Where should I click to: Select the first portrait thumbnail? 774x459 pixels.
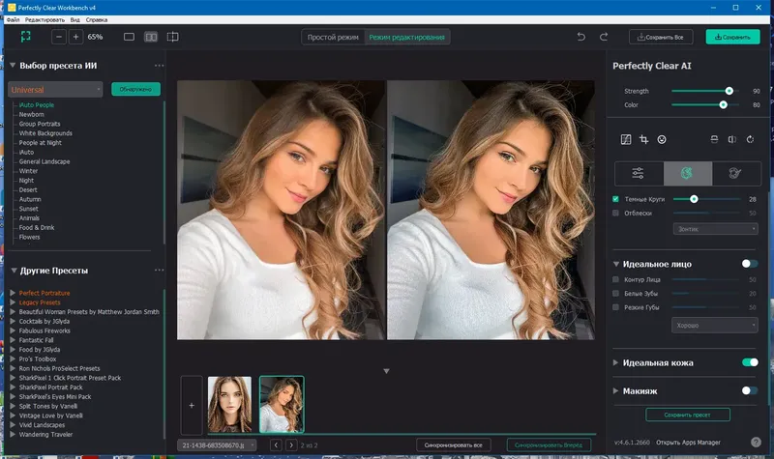229,404
